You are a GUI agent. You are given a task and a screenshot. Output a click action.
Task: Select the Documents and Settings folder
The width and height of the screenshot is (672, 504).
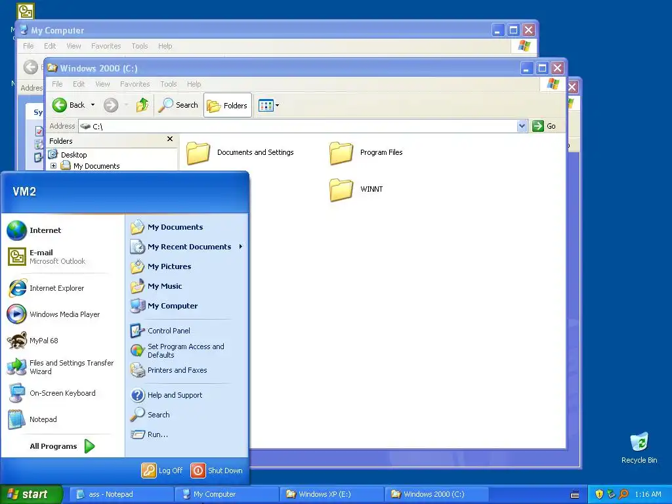(x=240, y=152)
